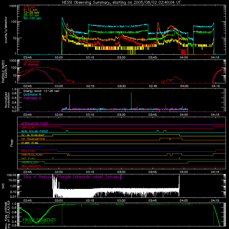Click the tall cyan Collimator 8 spike
The image size is (229, 229).
pyautogui.click(x=131, y=101)
